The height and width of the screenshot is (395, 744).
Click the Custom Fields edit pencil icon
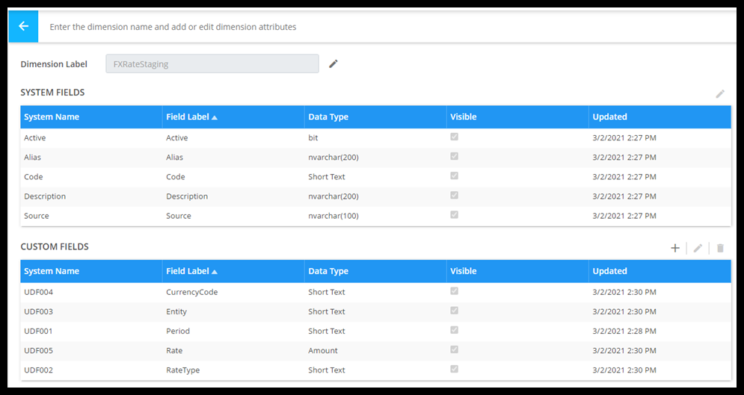click(x=698, y=248)
